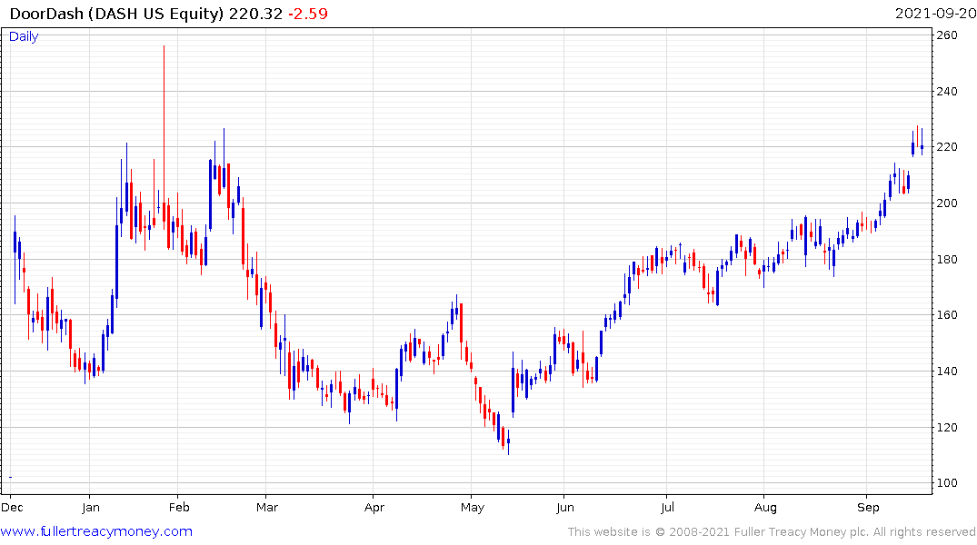Click the 260 price axis label
The height and width of the screenshot is (545, 977).
tap(946, 35)
